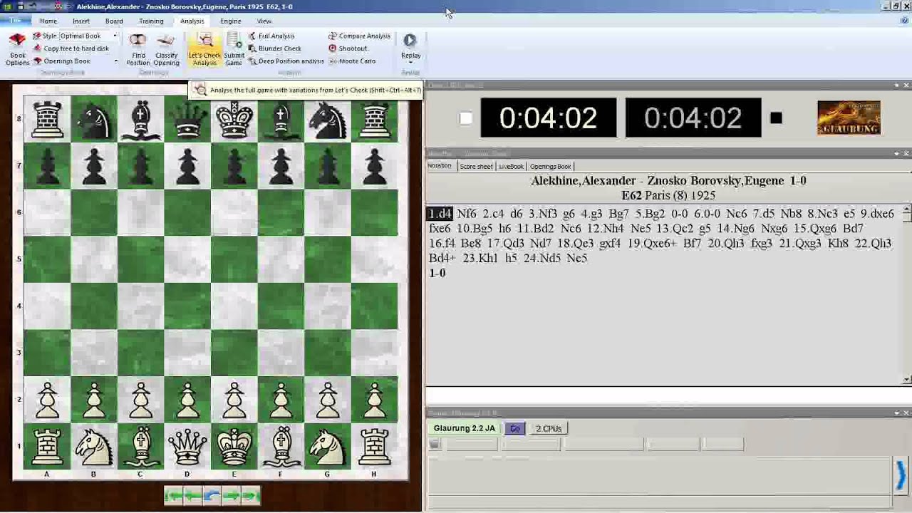The height and width of the screenshot is (513, 912).
Task: Select move 1.d4 in notation
Action: (x=440, y=214)
